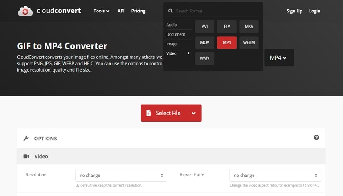Click the 'By default we keep the current resolution' hint
Screen dimensions: 343x196
pyautogui.click(x=109, y=185)
